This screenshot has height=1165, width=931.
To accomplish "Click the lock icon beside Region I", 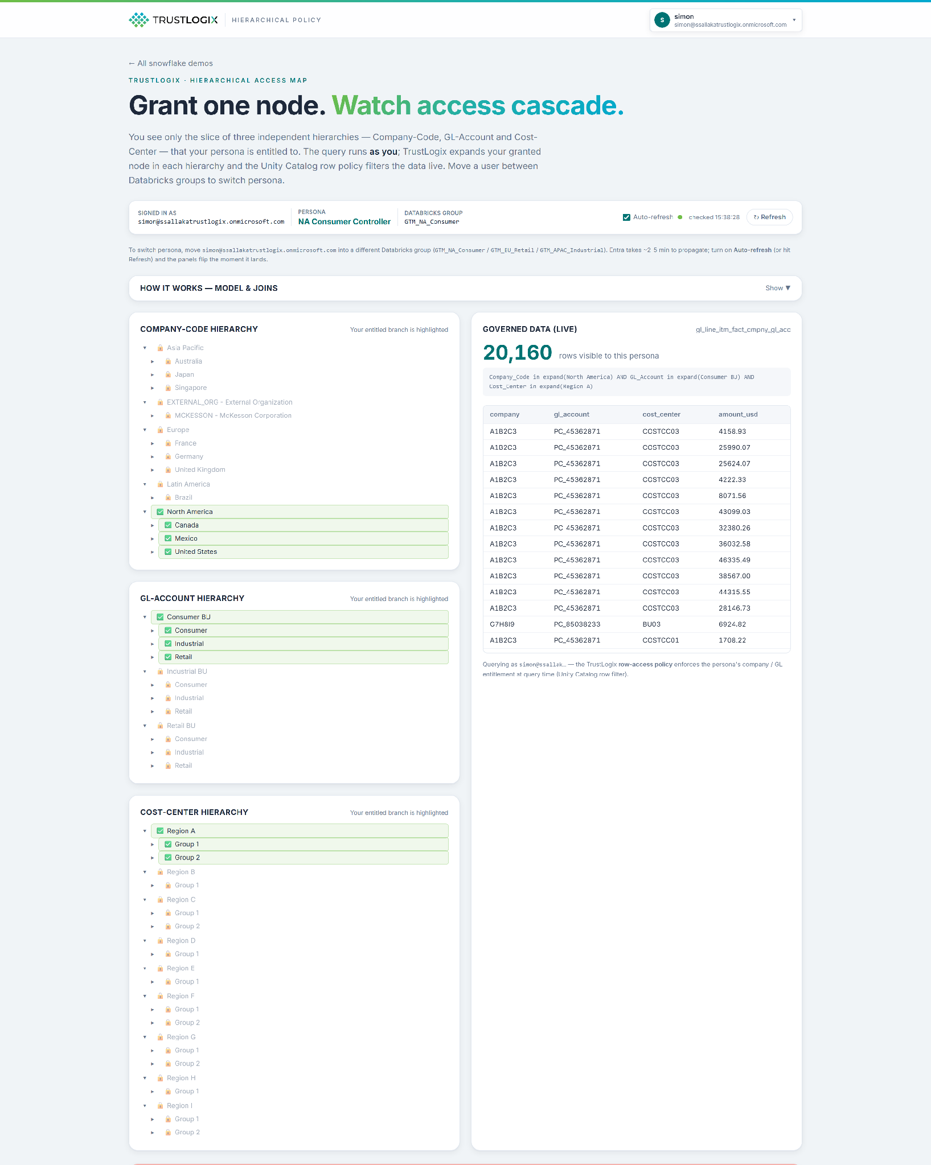I will (160, 1106).
